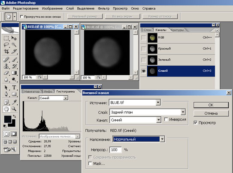This screenshot has height=173, width=233.
Task: Select the Move tool
Action: tap(14, 38)
